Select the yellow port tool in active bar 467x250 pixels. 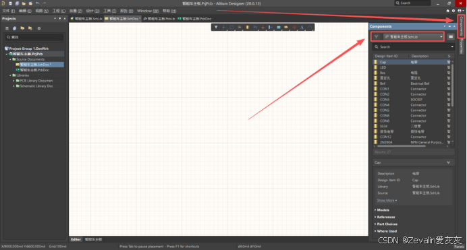click(x=286, y=28)
